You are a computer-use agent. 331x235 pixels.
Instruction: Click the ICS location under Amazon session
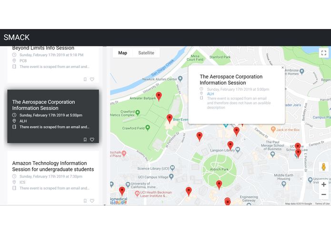(x=22, y=182)
